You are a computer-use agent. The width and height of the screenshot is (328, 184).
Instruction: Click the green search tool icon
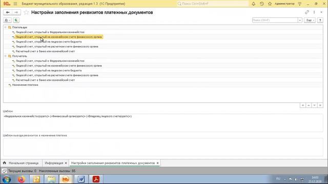click(16, 20)
